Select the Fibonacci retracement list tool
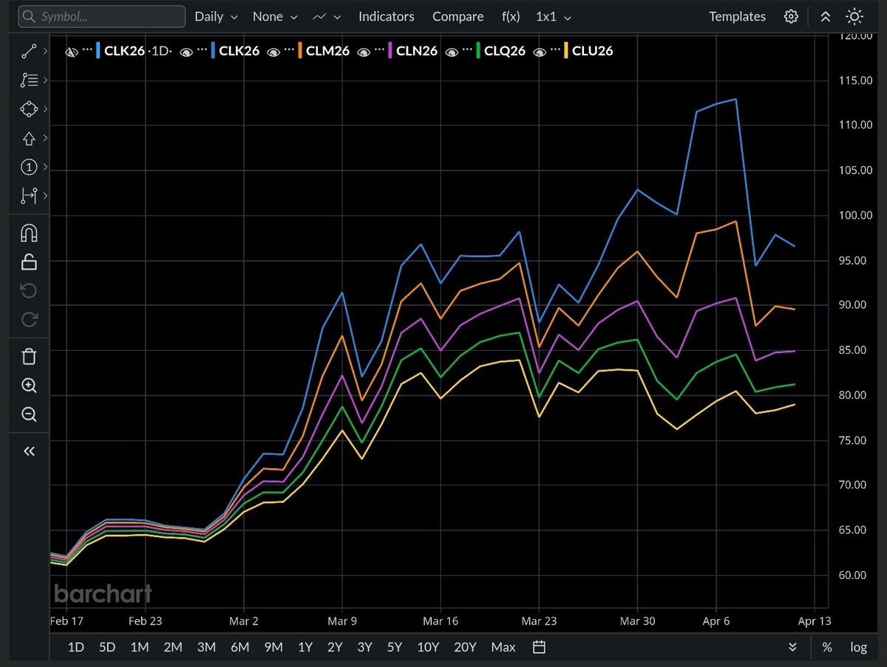Image resolution: width=887 pixels, height=667 pixels. click(x=29, y=80)
